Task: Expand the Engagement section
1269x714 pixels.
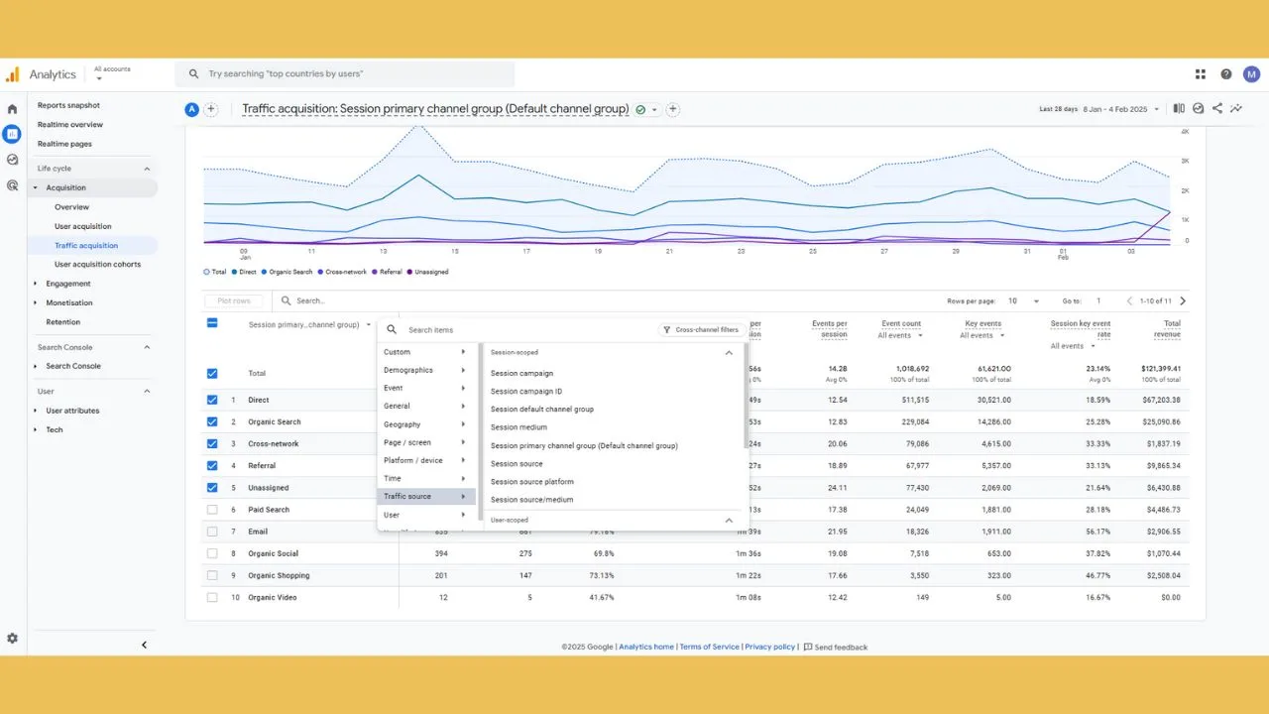Action: pos(36,284)
